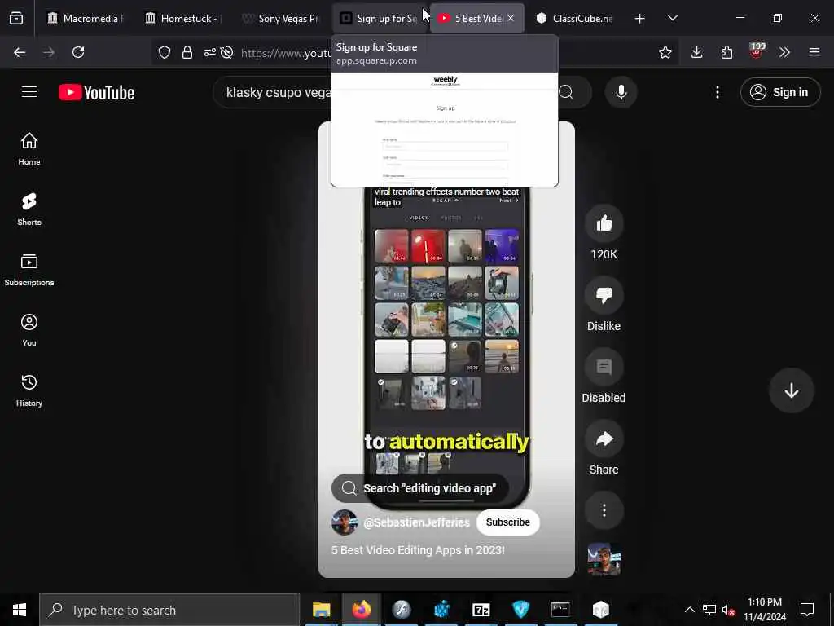Open the Windows Start menu

click(20, 610)
